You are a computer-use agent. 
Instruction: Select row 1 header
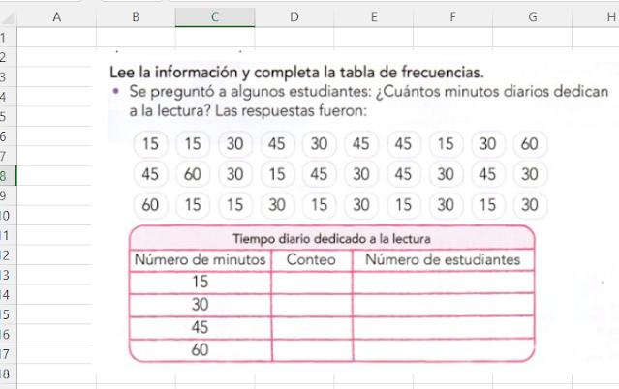click(x=8, y=38)
